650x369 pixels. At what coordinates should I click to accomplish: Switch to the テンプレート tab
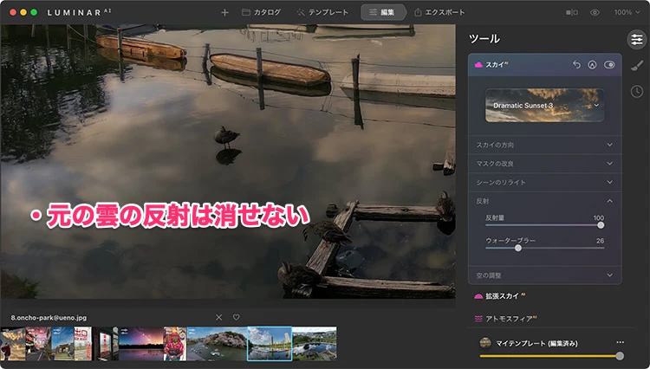tap(322, 13)
